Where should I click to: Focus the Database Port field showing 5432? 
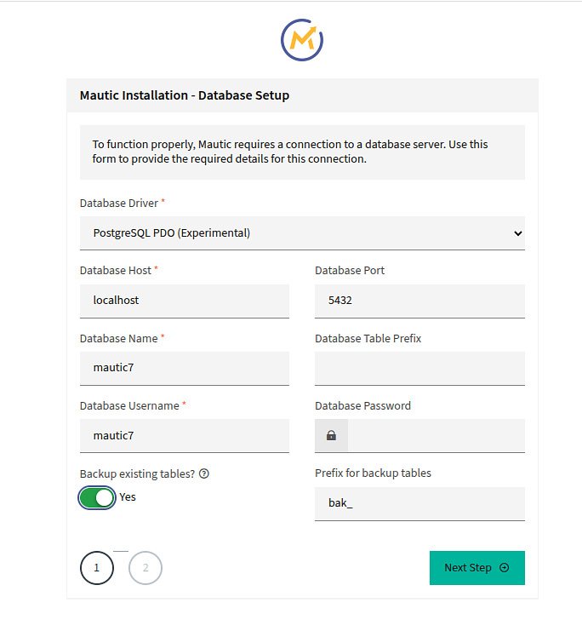(419, 301)
